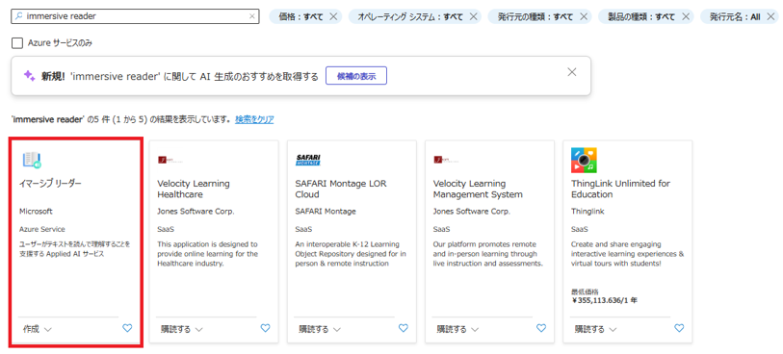Expand 購読する on Velocity Learning Management System

[457, 330]
